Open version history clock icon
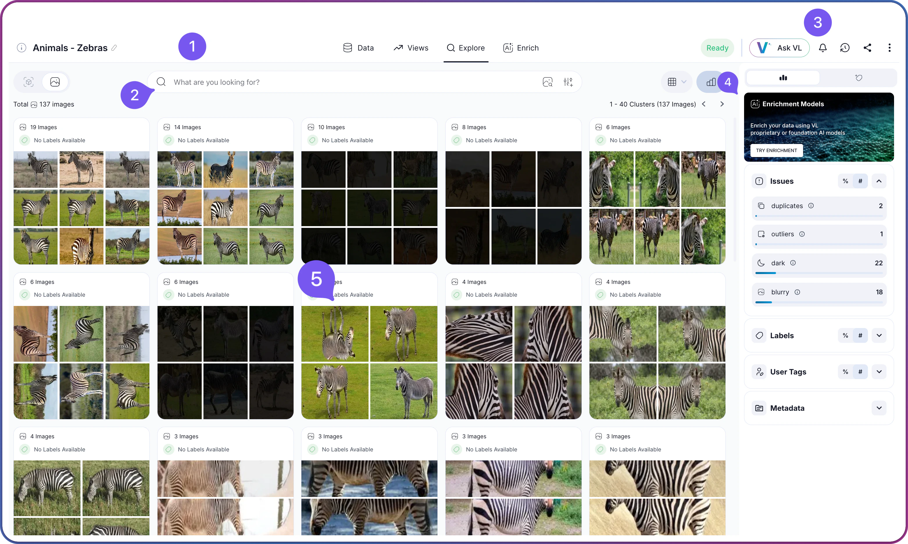This screenshot has height=544, width=908. click(x=845, y=48)
